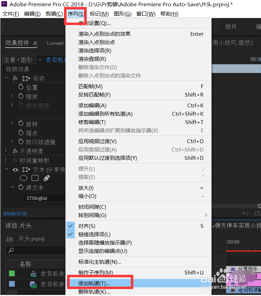Open the 图形(G) menu
Viewport: 261px width, 296px height.
[x=122, y=14]
